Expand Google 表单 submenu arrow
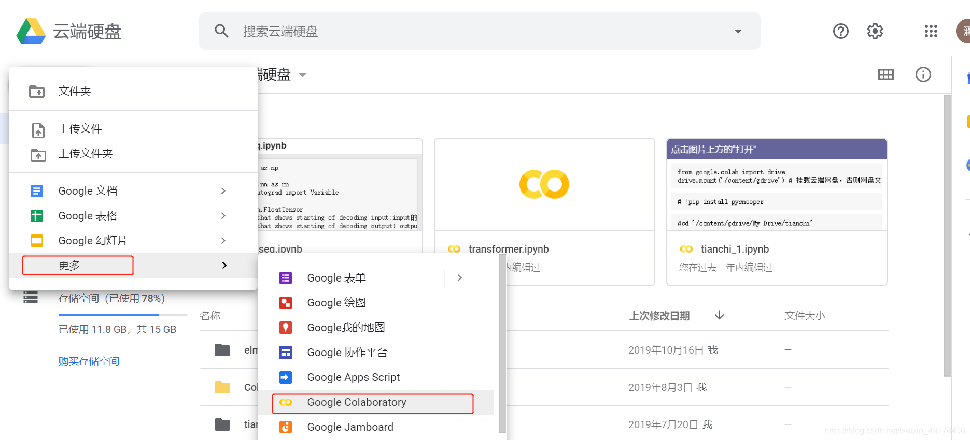Viewport: 970px width, 440px height. click(460, 278)
